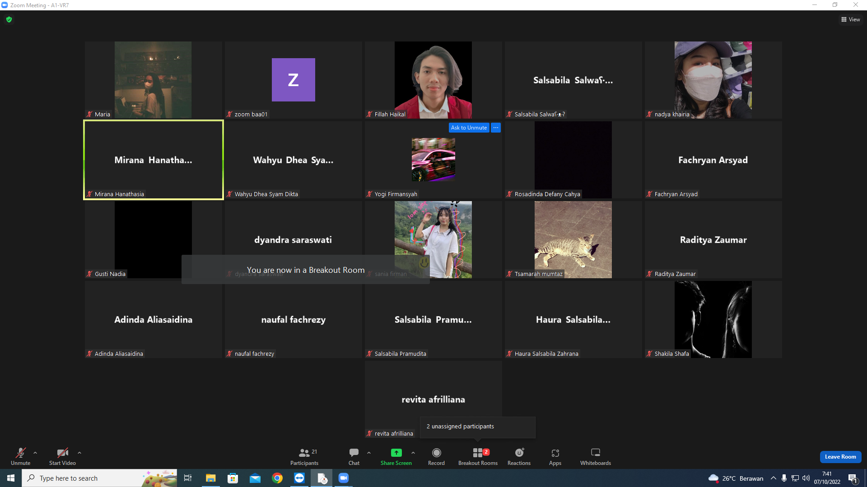Open Task View on the taskbar

click(188, 478)
